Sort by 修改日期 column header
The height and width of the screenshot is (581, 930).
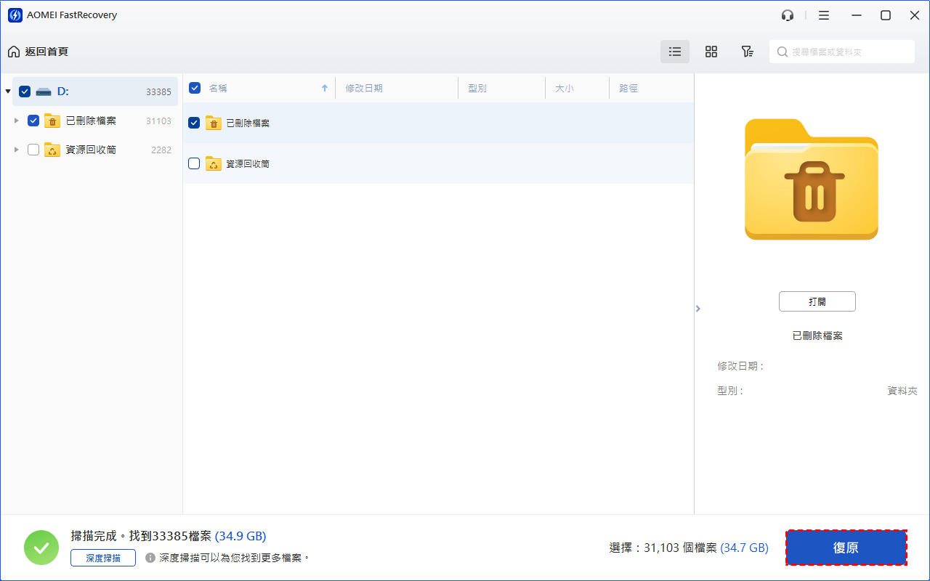(364, 89)
